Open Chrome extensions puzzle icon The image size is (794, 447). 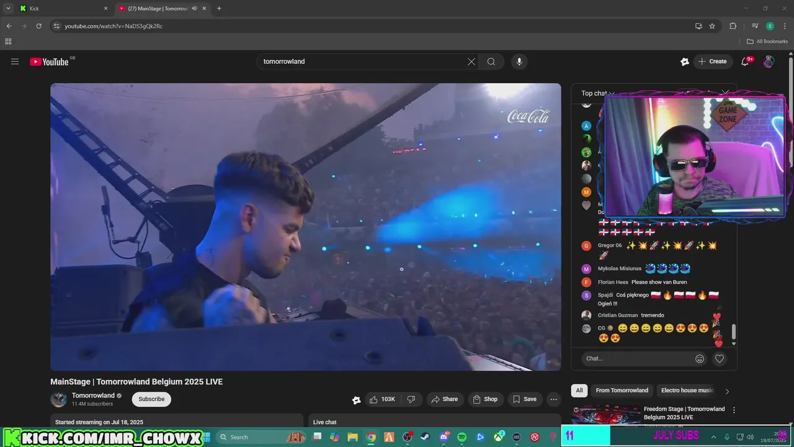[733, 26]
